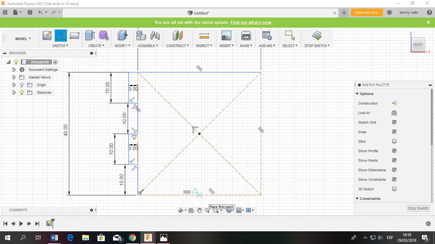Select the highlighted blue Arc tool icon
435x244 pixels.
pos(61,36)
